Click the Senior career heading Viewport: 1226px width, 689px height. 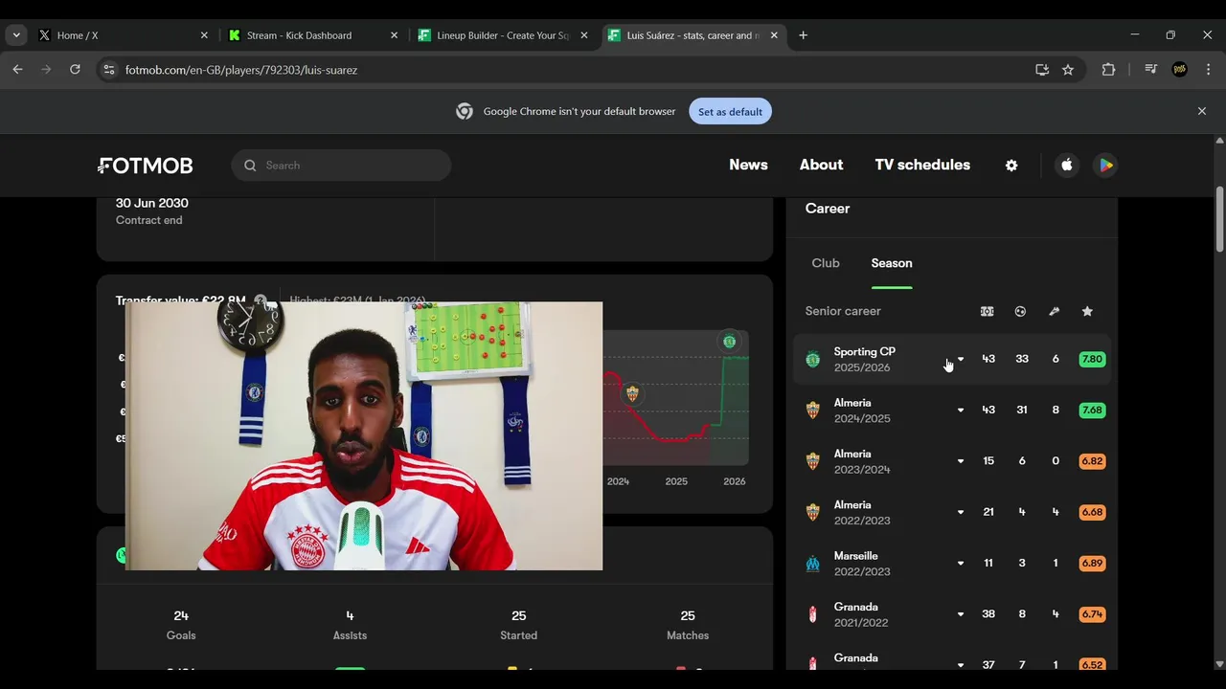[843, 311]
